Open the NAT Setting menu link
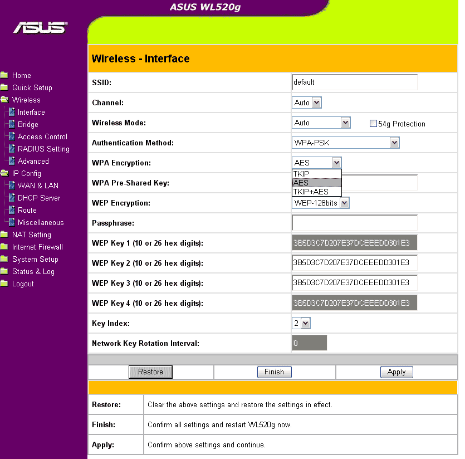Viewport: 465px width, 459px height. pyautogui.click(x=31, y=235)
